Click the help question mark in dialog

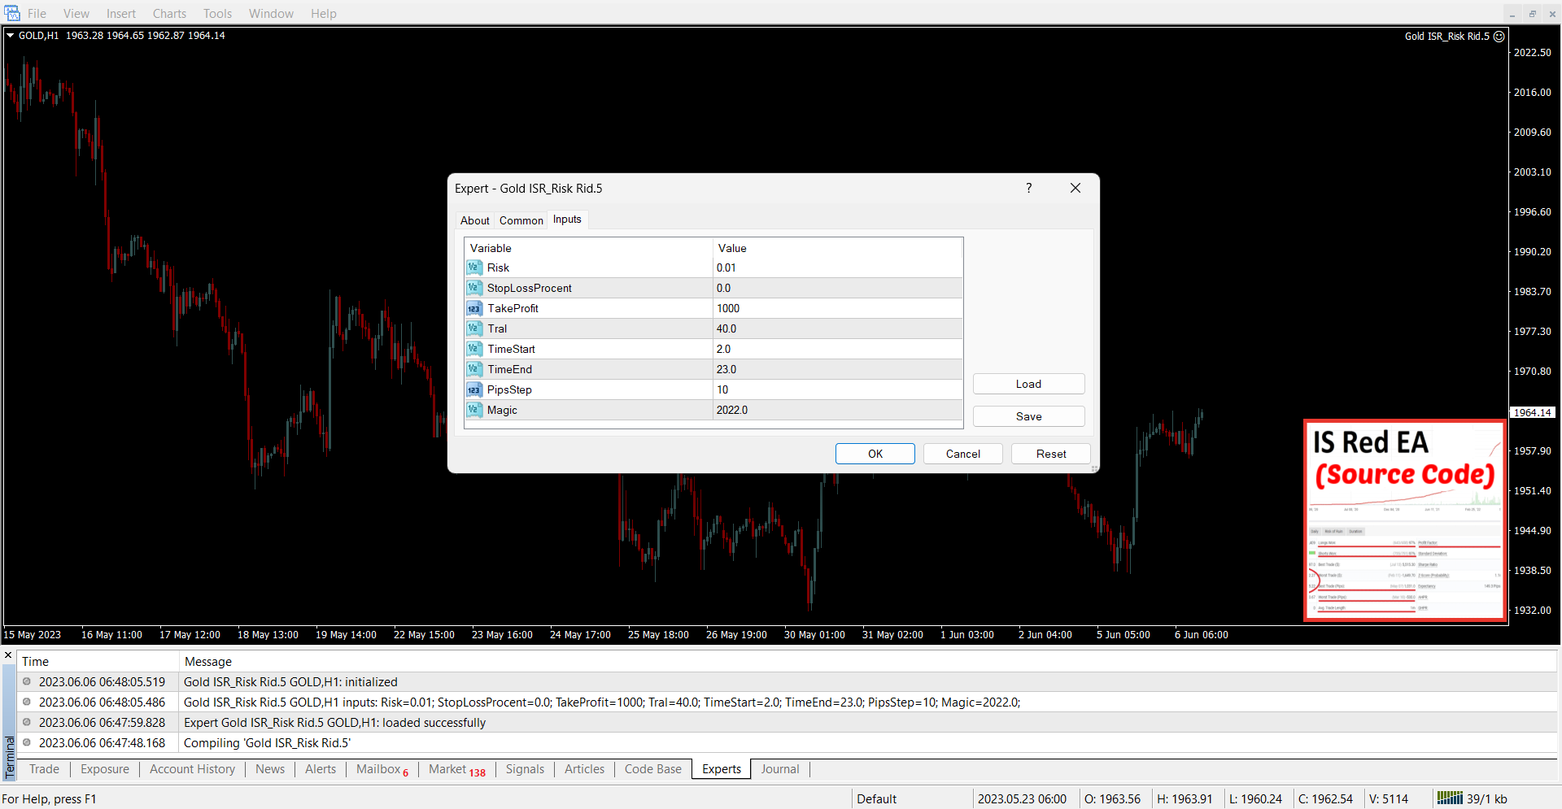point(1028,188)
